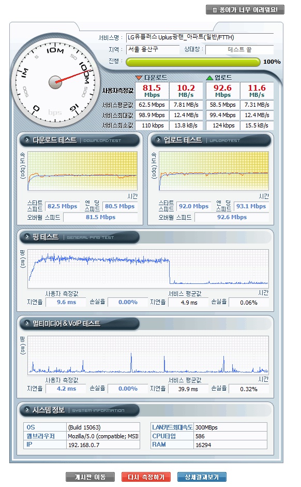
Task: Click the blue '상세결과보기' button
Action: tap(202, 477)
